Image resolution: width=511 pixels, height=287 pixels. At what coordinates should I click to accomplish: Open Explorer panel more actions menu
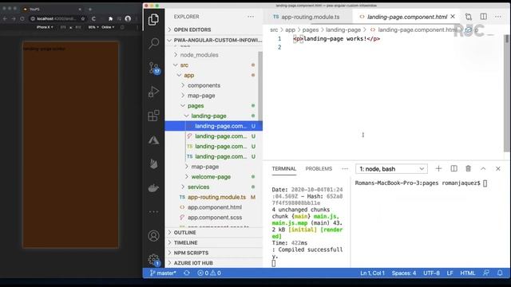(x=250, y=17)
